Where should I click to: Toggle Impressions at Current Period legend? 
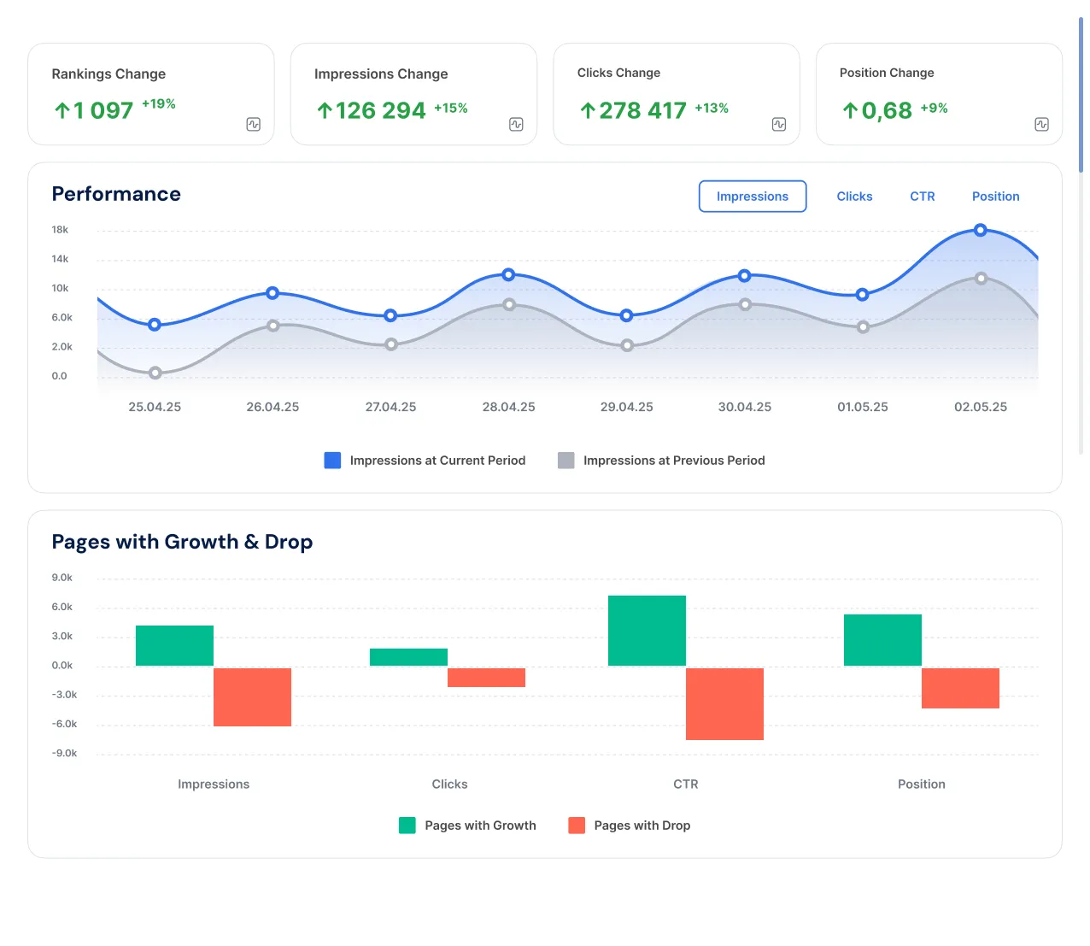click(425, 461)
